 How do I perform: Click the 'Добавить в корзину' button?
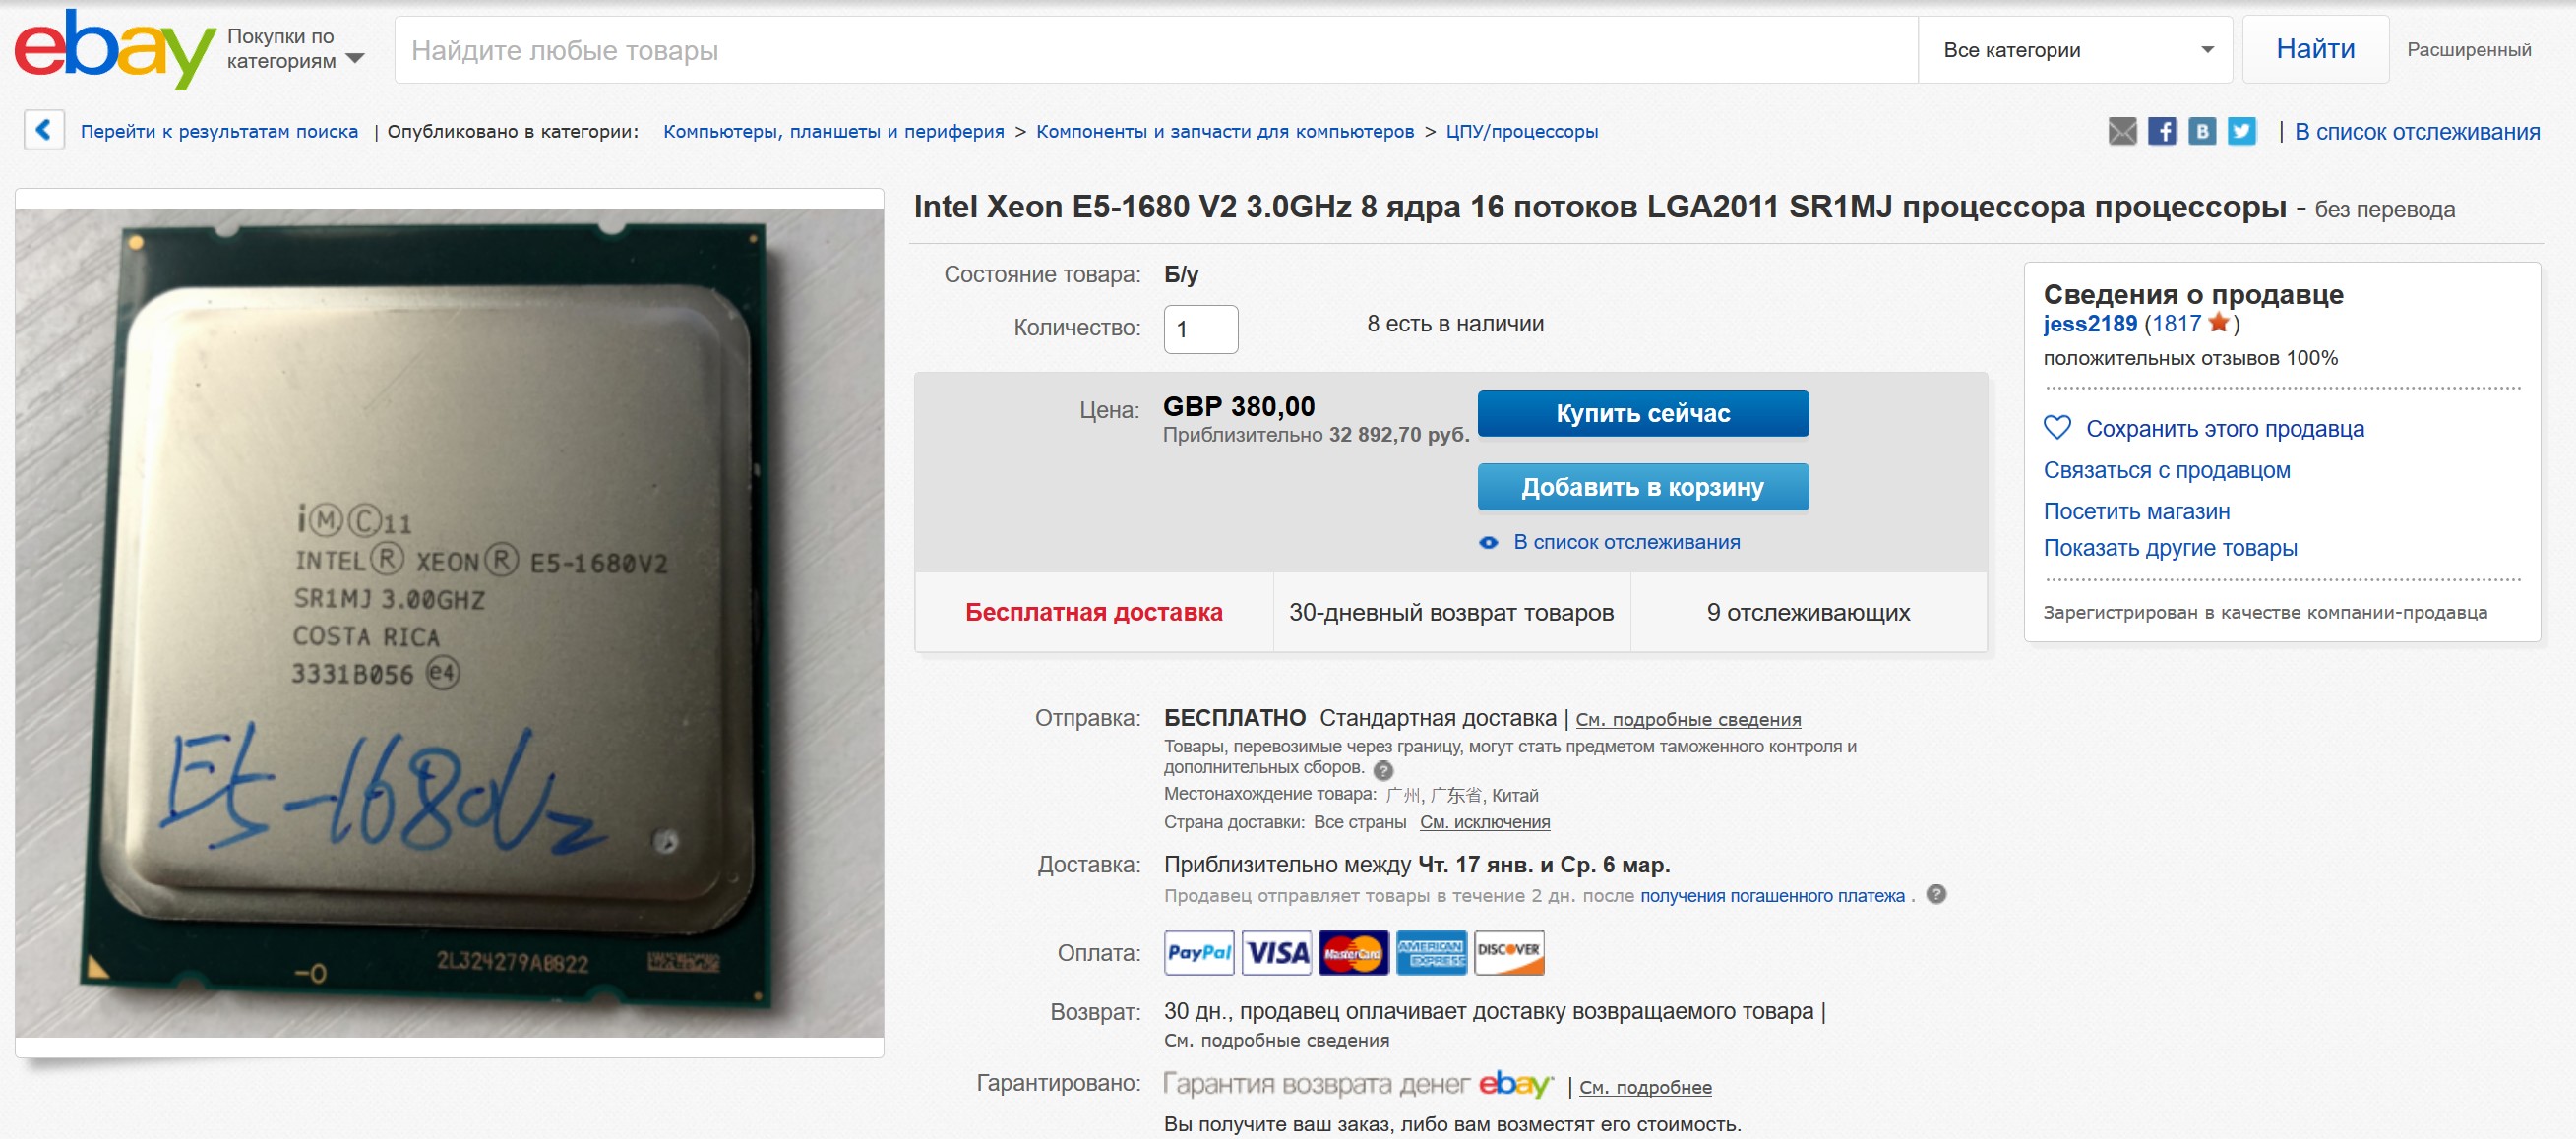pos(1643,487)
